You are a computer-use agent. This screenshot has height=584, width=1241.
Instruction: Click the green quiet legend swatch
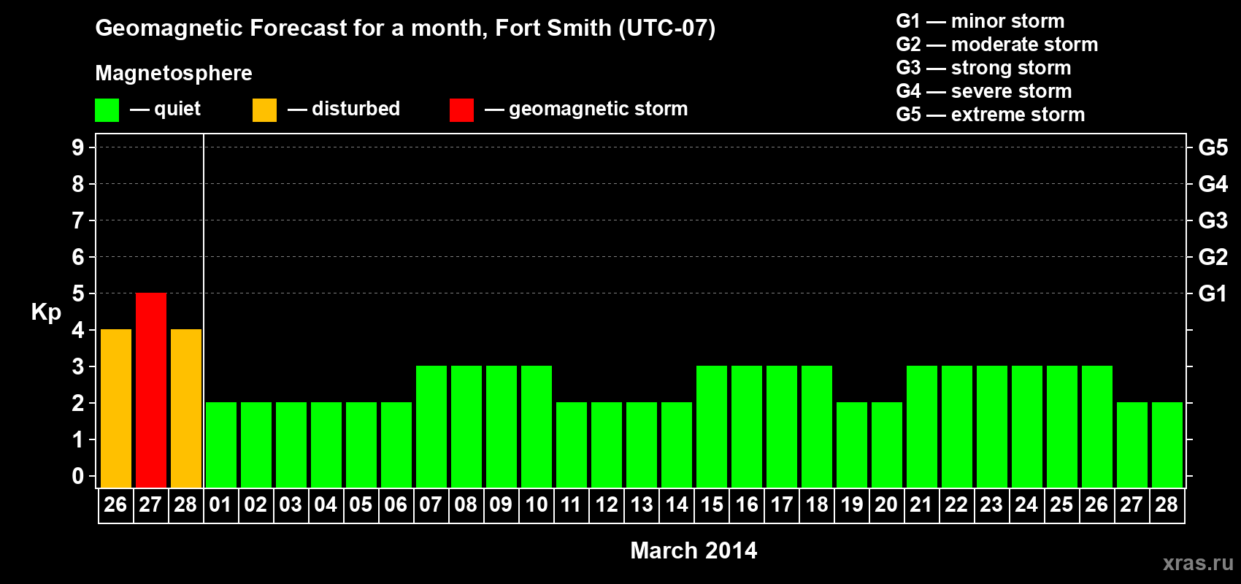pyautogui.click(x=107, y=110)
